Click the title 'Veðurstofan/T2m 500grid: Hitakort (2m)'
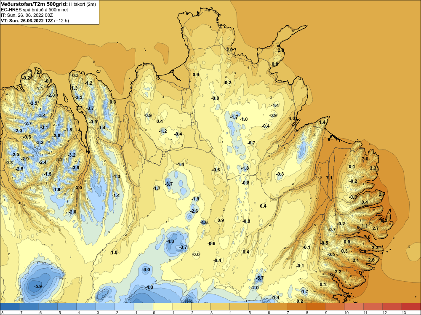Screen dimensions: 421x315 click(x=48, y=4)
